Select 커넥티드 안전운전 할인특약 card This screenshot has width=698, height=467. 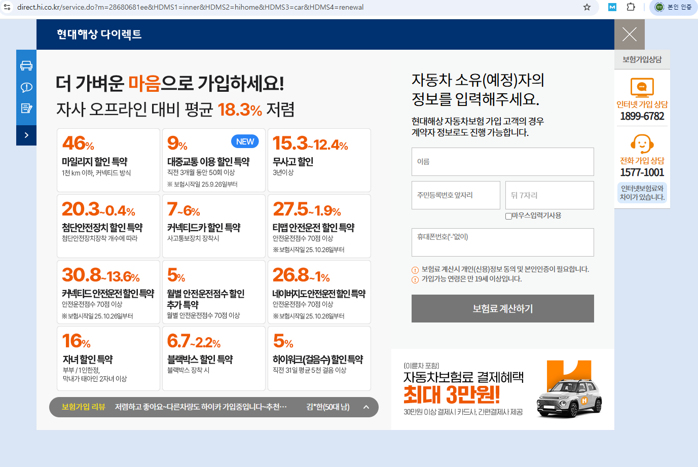[108, 292]
